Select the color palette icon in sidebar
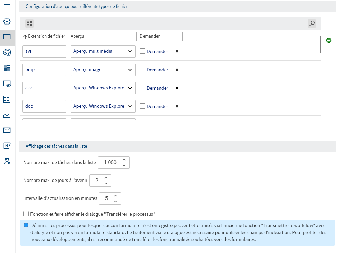Image resolution: width=342 pixels, height=253 pixels. pyautogui.click(x=7, y=52)
